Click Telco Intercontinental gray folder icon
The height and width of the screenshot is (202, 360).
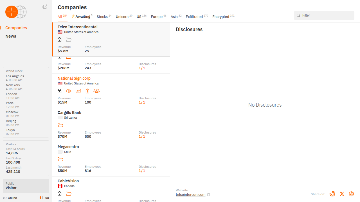(69, 40)
